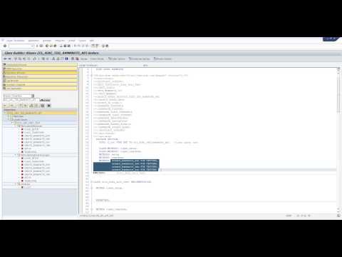Click the left navigation arrow in application toolbar
Image resolution: width=342 pixels, height=257 pixels.
5,59
